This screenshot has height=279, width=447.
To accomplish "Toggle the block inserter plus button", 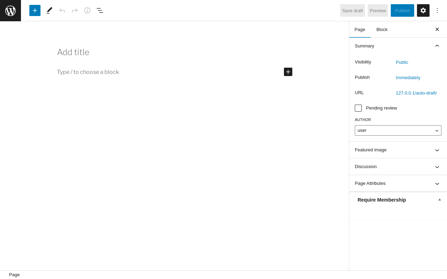I will pyautogui.click(x=35, y=10).
